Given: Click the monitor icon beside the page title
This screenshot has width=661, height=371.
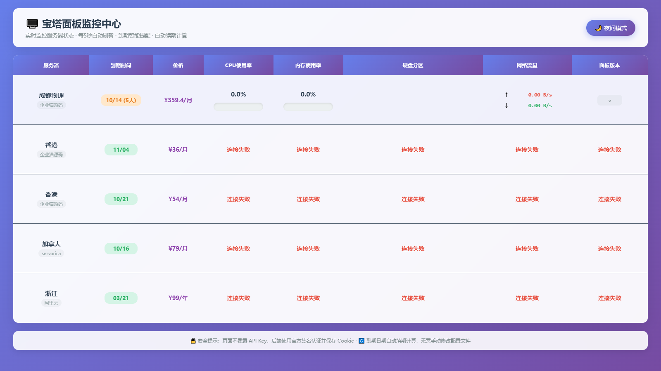Looking at the screenshot, I should pyautogui.click(x=32, y=24).
